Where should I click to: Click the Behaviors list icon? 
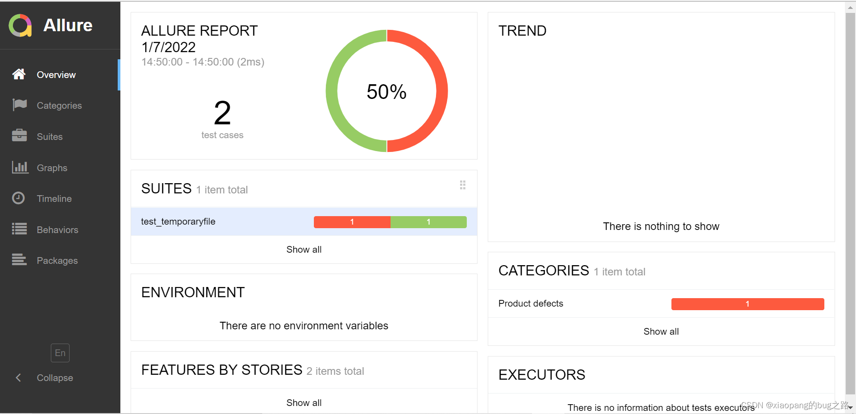click(x=19, y=229)
